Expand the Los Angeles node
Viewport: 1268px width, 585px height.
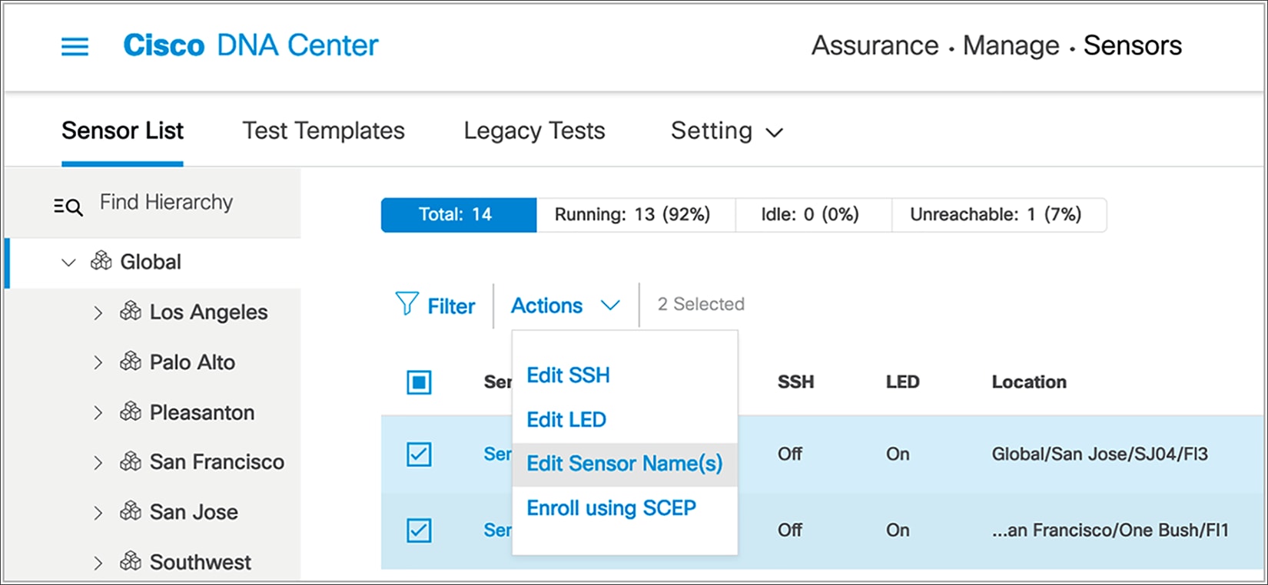98,312
